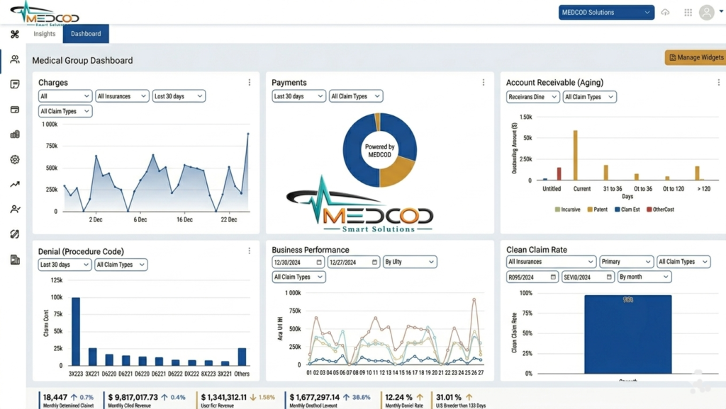
Task: Open the notes/message icon in the sidebar
Action: (x=14, y=84)
